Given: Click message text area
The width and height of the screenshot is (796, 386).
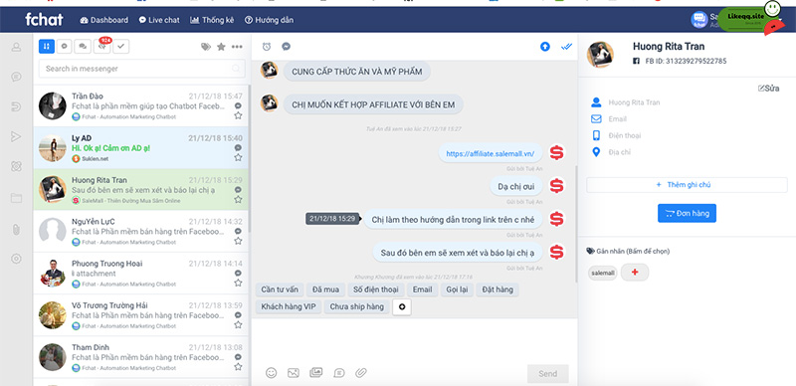Looking at the screenshot, I should 414,340.
